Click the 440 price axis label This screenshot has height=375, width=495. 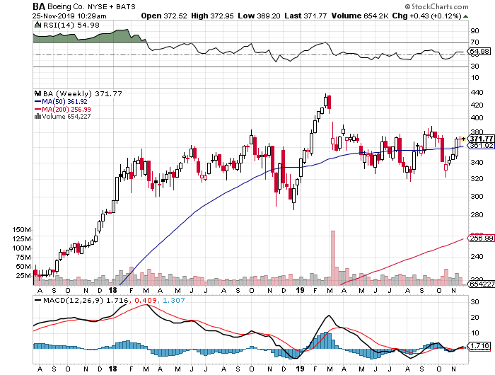[477, 93]
